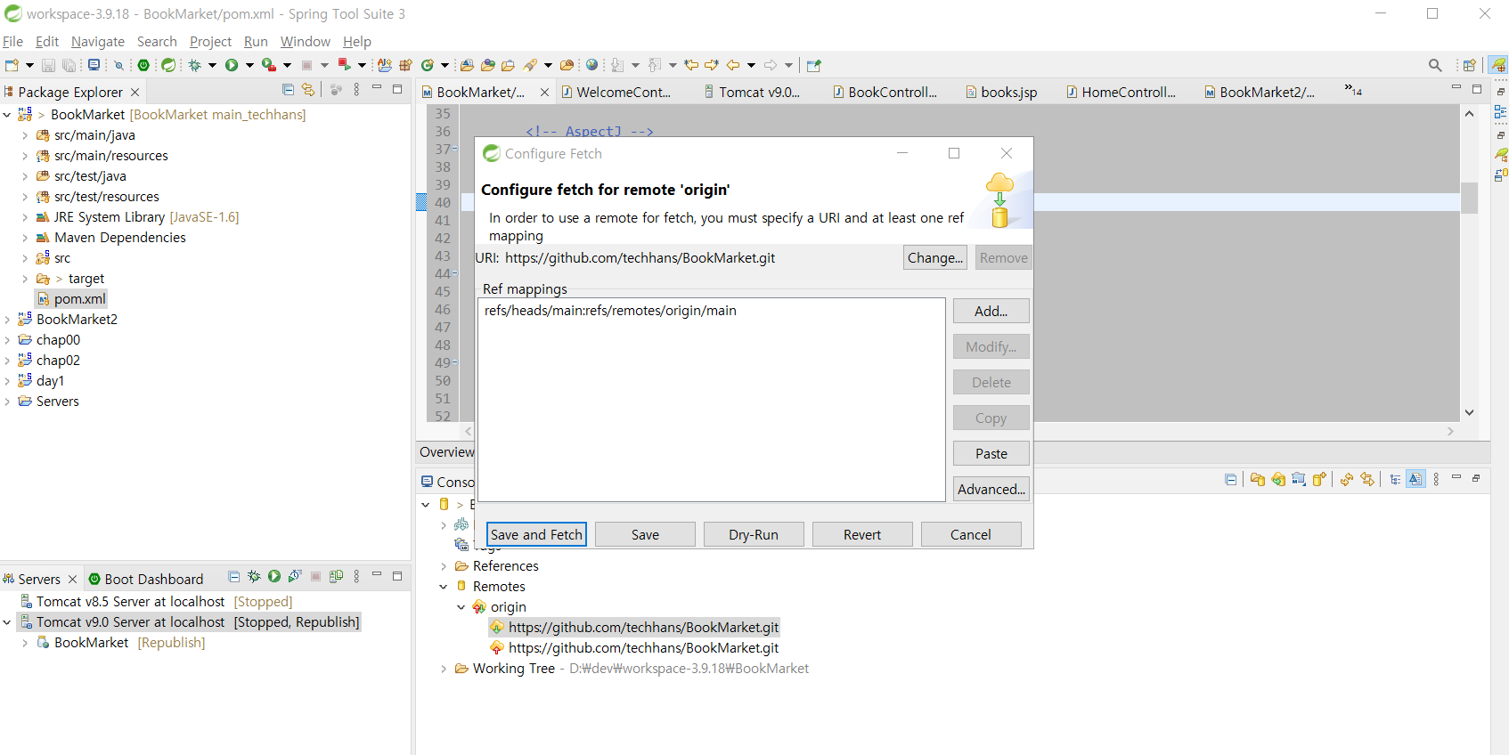Screen dimensions: 1509x755
Task: Collapse all in Git Repositories view
Action: (1231, 480)
